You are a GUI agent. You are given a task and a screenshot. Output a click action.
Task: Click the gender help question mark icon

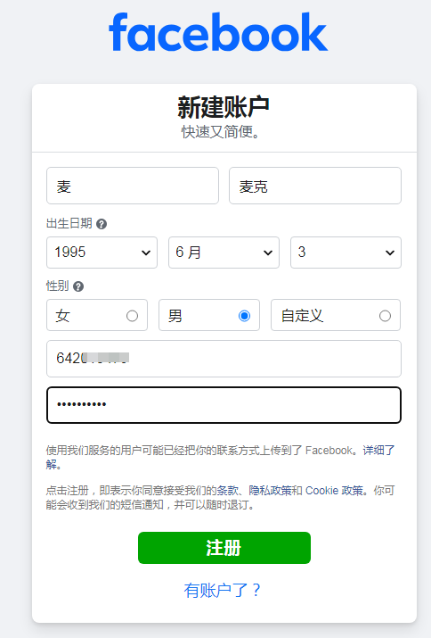(x=78, y=286)
